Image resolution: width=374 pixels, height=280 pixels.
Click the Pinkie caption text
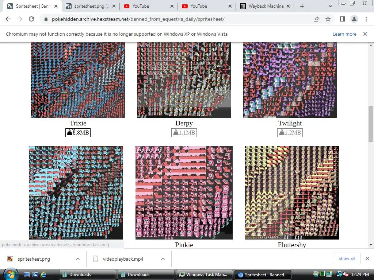tap(184, 245)
